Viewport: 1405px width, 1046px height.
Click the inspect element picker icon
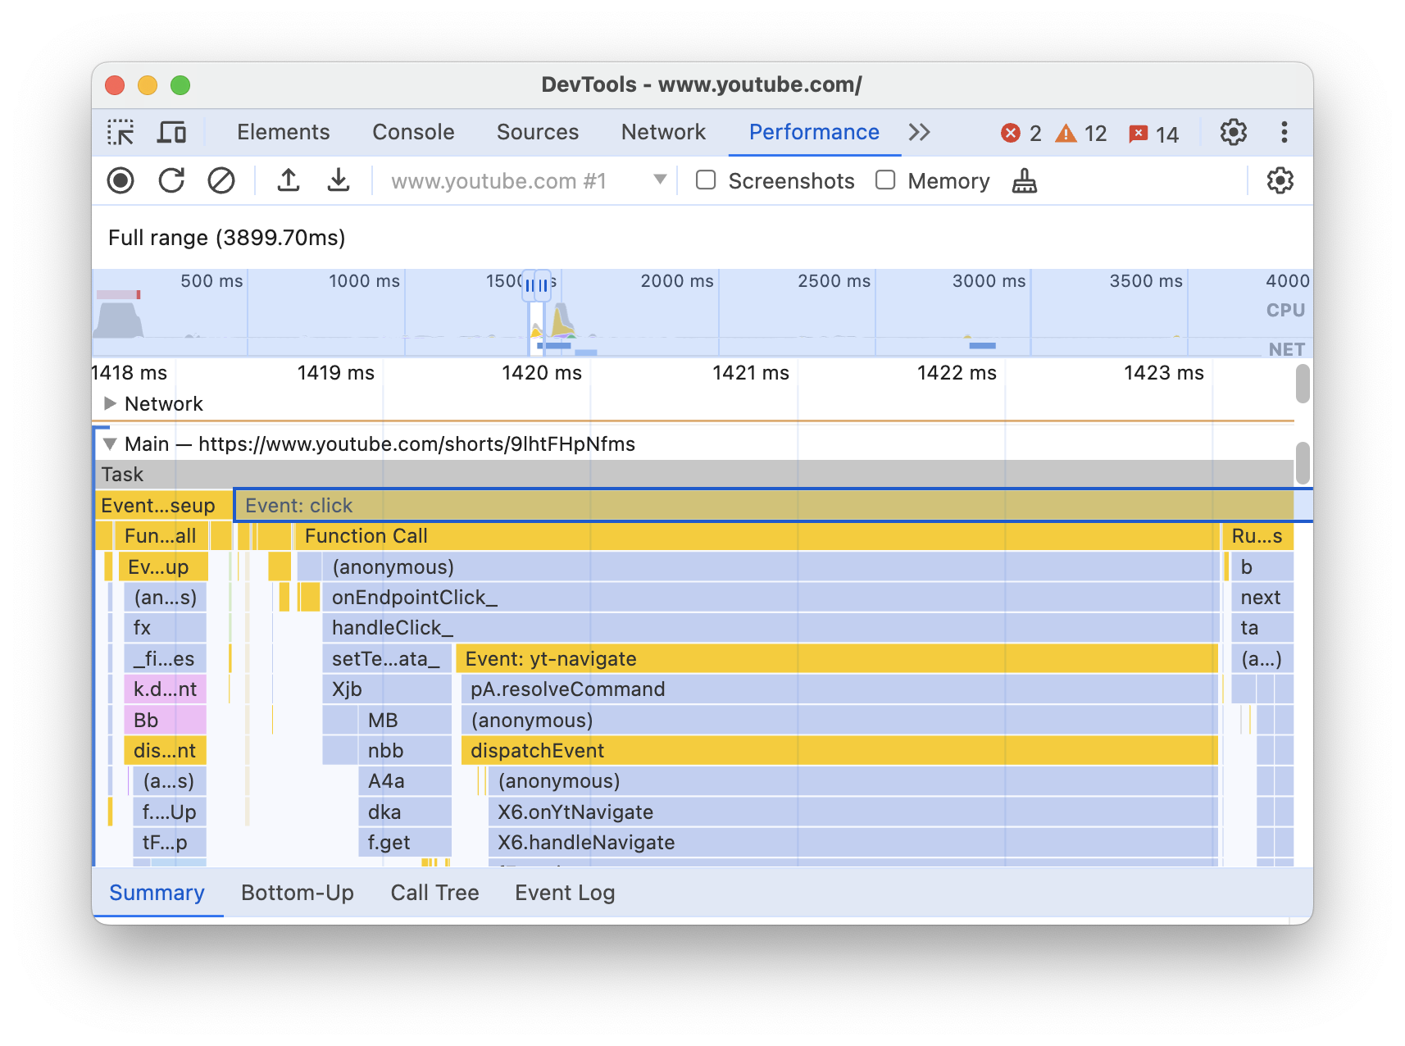pyautogui.click(x=120, y=133)
